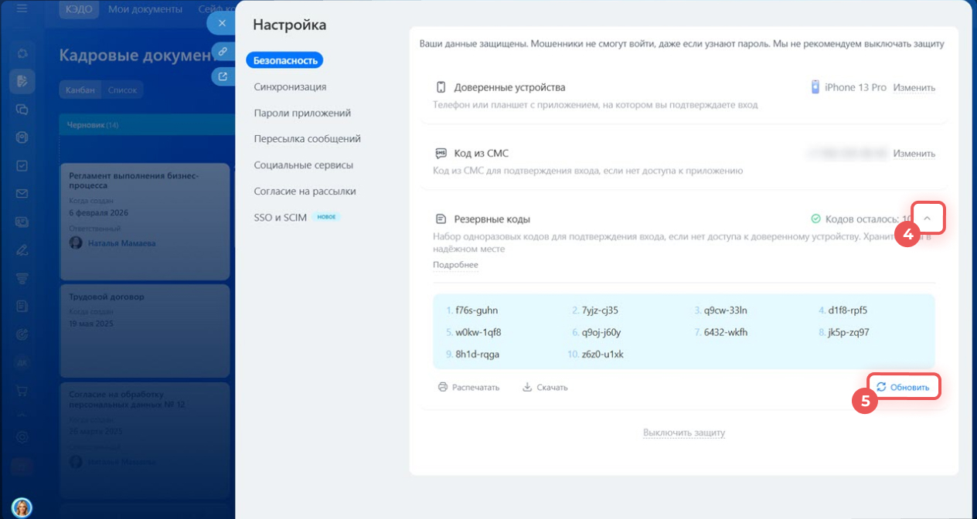Open the shopping cart icon in sidebar
Image resolution: width=977 pixels, height=519 pixels.
pos(22,390)
